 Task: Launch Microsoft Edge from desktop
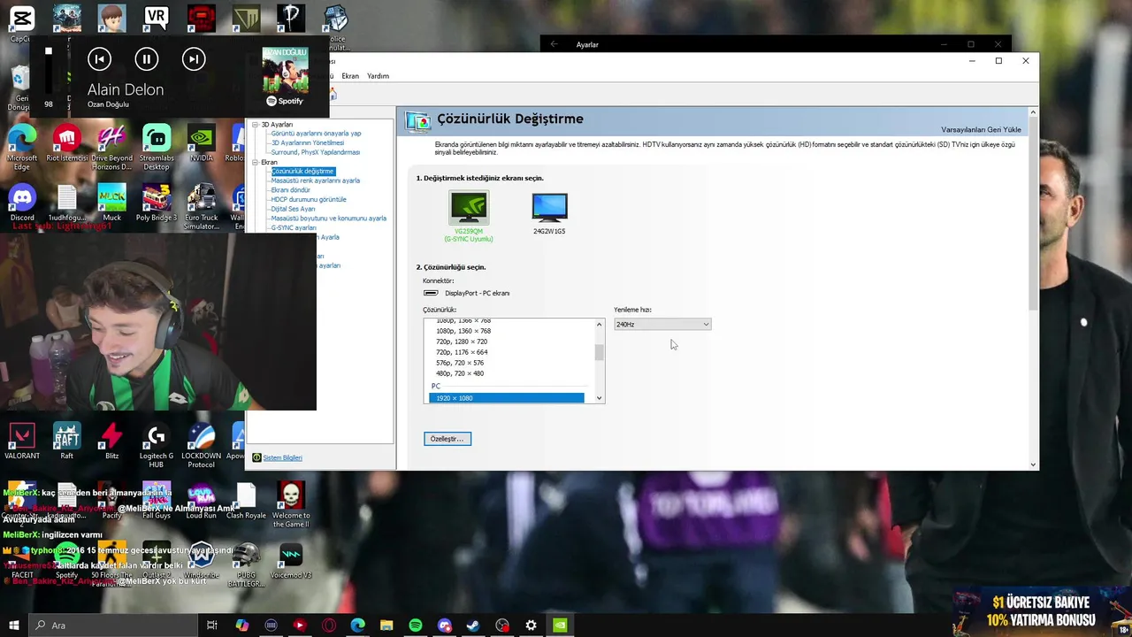pos(22,147)
